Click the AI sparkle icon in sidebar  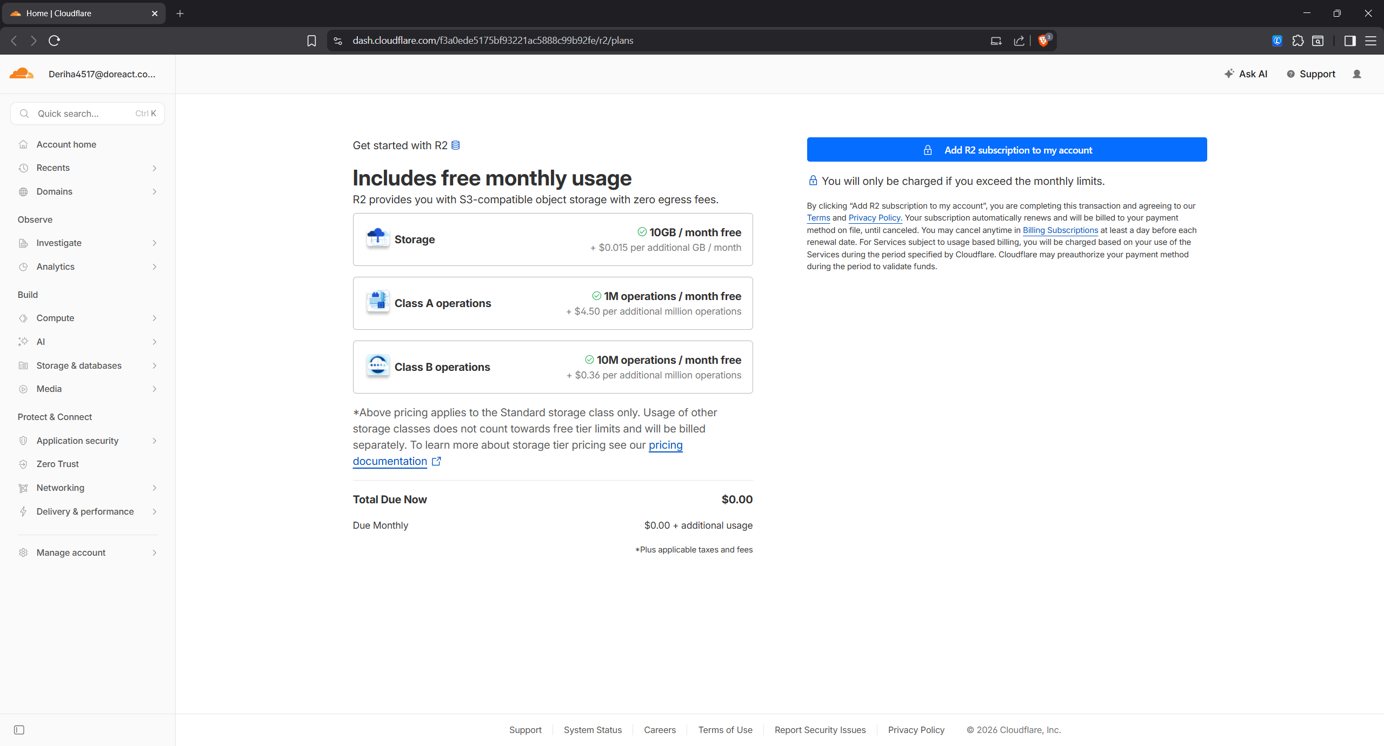click(23, 342)
